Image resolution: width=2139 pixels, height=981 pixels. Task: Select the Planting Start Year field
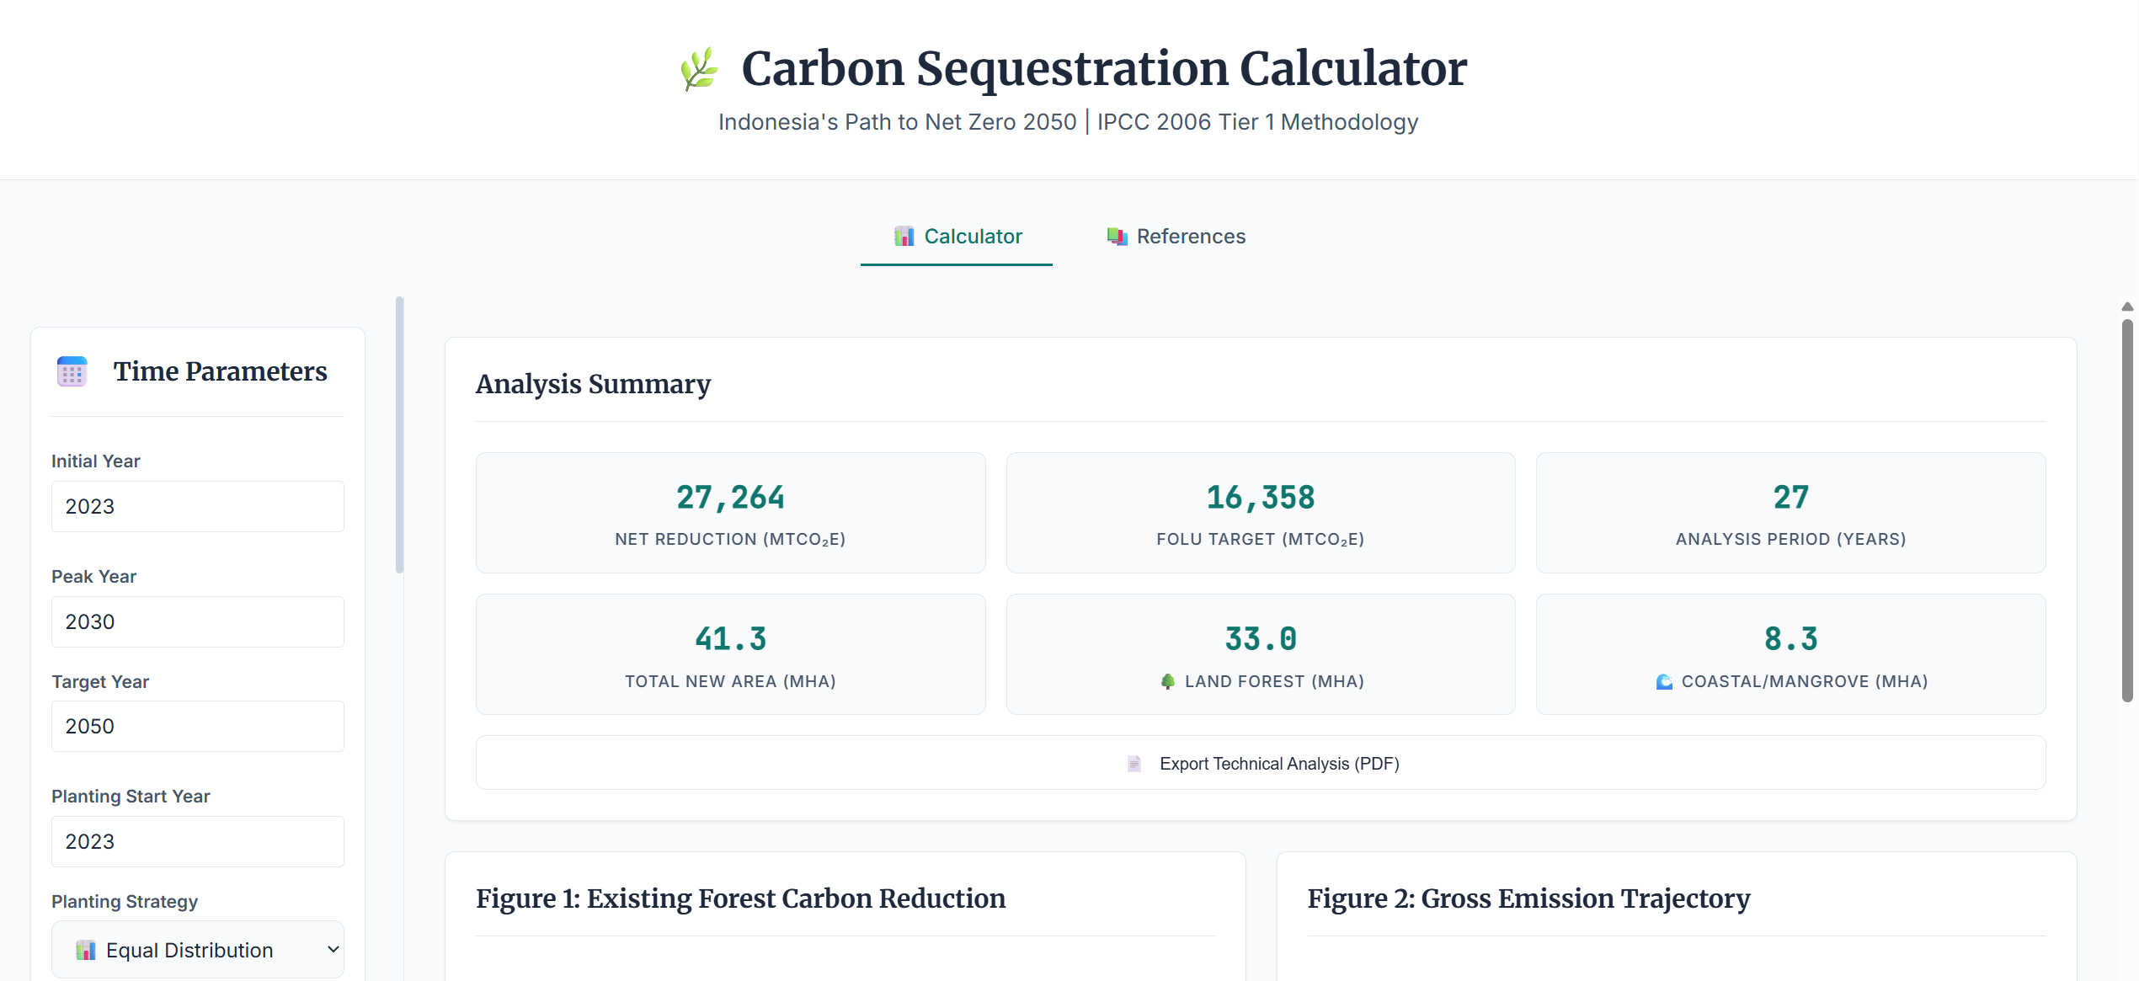(x=198, y=841)
